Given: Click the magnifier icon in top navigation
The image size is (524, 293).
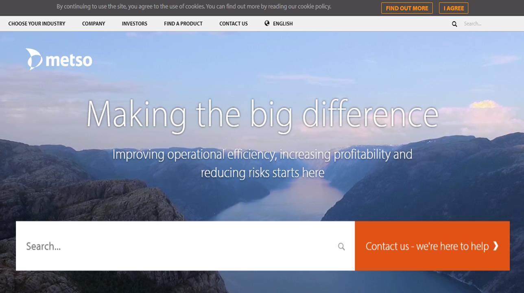Looking at the screenshot, I should pyautogui.click(x=454, y=24).
